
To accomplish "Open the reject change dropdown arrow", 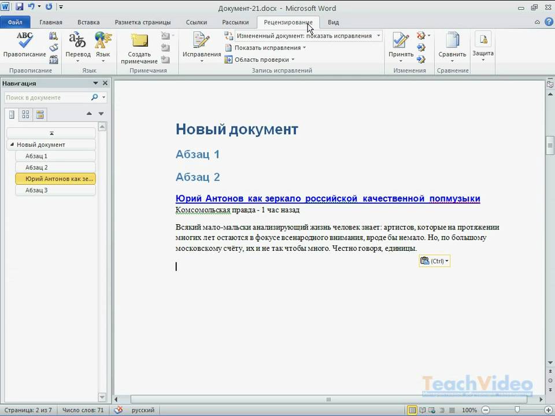I will tap(429, 36).
